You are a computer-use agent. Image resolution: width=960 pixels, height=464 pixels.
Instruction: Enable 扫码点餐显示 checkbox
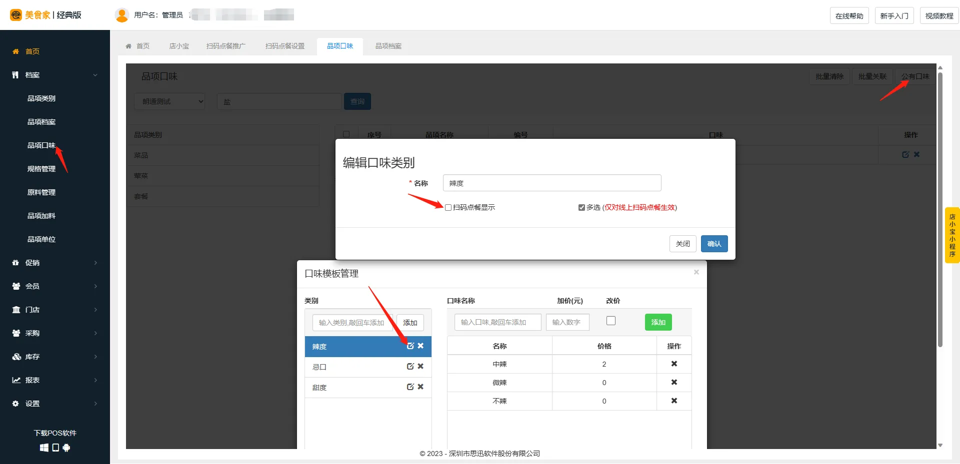tap(448, 208)
